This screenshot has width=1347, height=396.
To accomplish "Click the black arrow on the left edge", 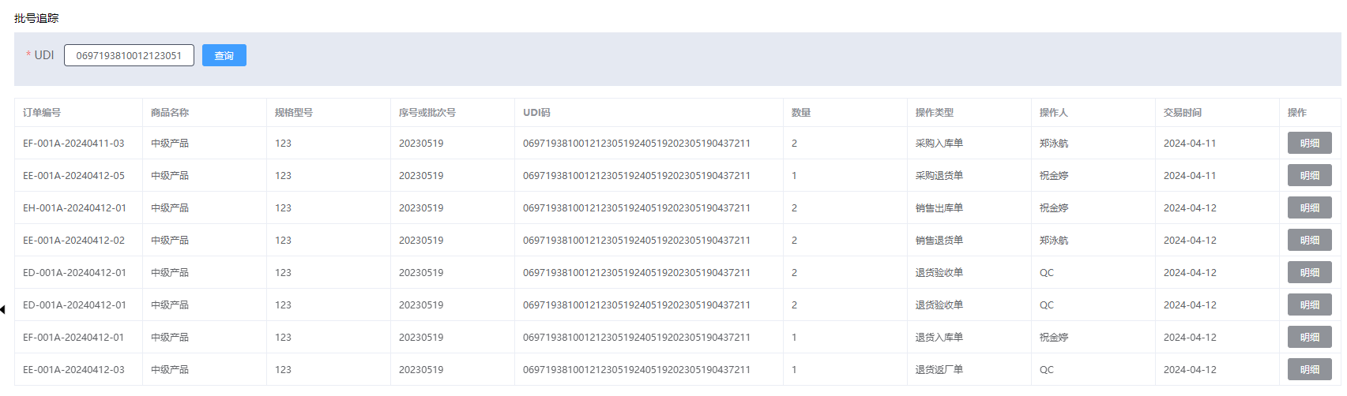I will [3, 309].
